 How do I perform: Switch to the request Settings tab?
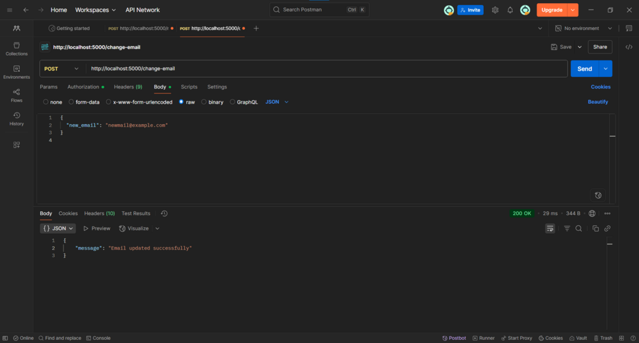pyautogui.click(x=217, y=87)
